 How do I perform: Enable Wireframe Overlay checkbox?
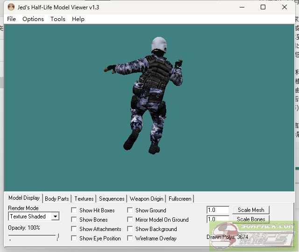point(130,238)
